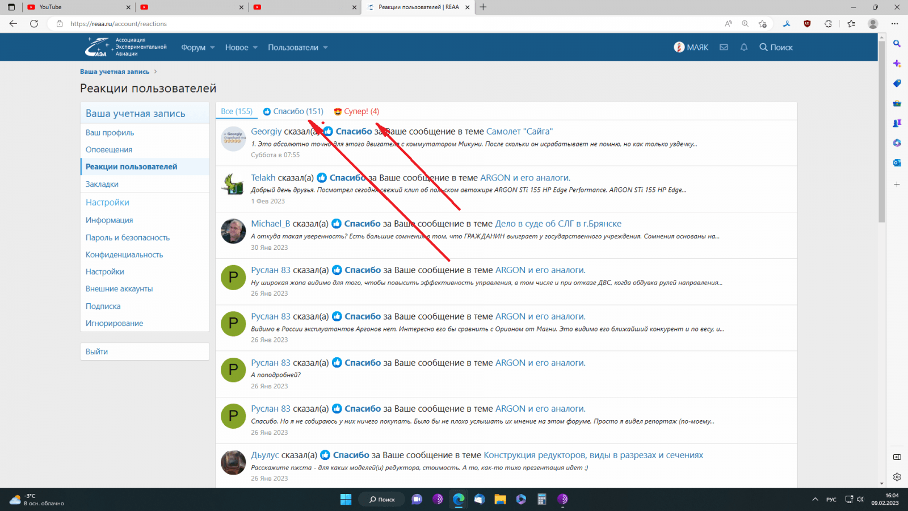Open the inbox envelope icon
Screen dimensions: 908x511
point(724,47)
